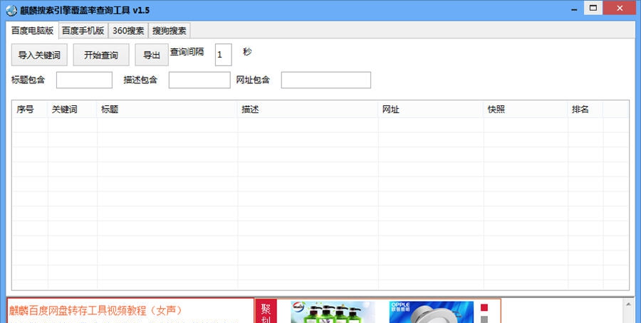Click the 网址包含 input box

click(x=325, y=80)
